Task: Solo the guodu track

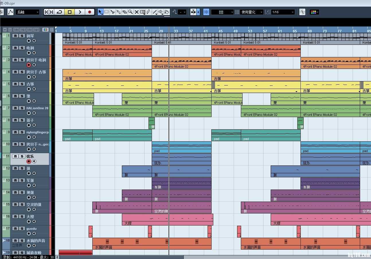Action: (x=22, y=229)
